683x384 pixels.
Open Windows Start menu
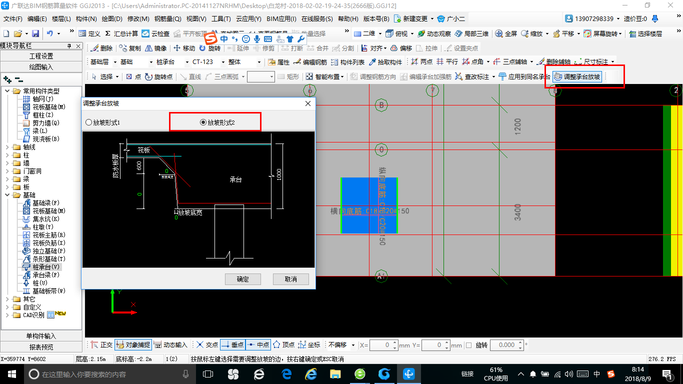11,373
